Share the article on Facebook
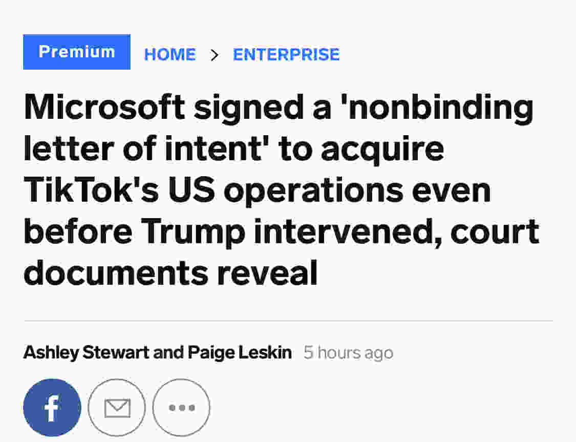 click(52, 407)
